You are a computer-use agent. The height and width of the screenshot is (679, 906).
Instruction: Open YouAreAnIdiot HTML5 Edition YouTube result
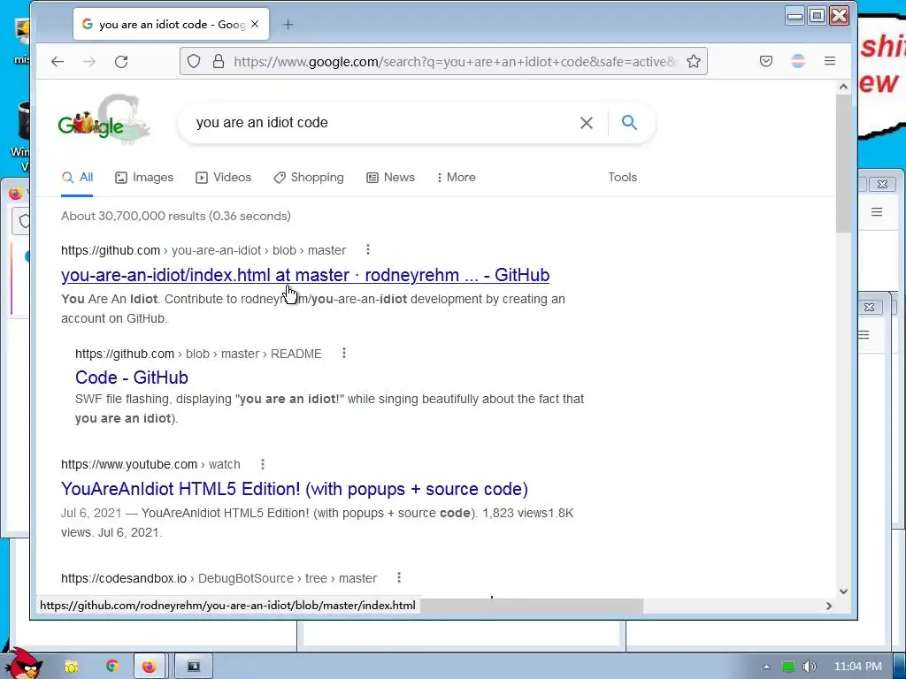[295, 488]
